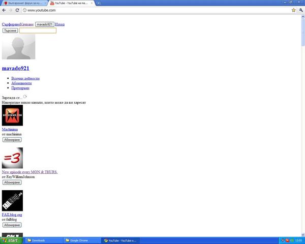The width and height of the screenshot is (305, 244).
Task: Click the mavado921 account button
Action: 45,24
